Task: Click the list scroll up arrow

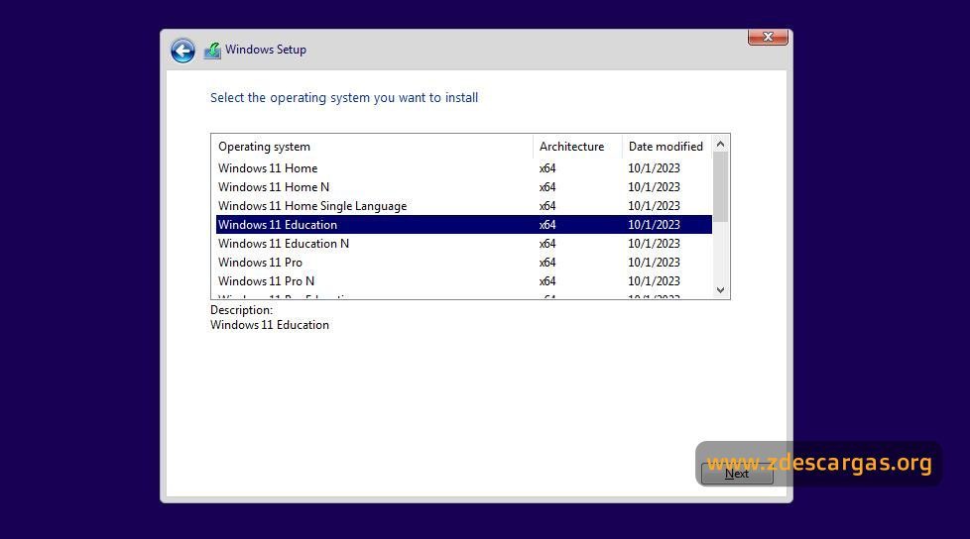Action: pyautogui.click(x=720, y=144)
